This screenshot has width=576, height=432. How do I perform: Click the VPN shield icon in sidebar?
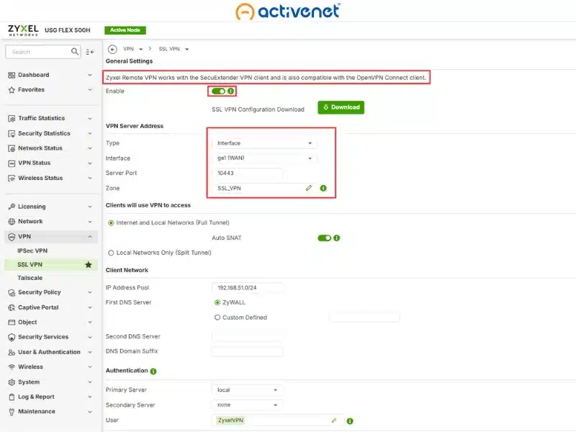(12, 237)
